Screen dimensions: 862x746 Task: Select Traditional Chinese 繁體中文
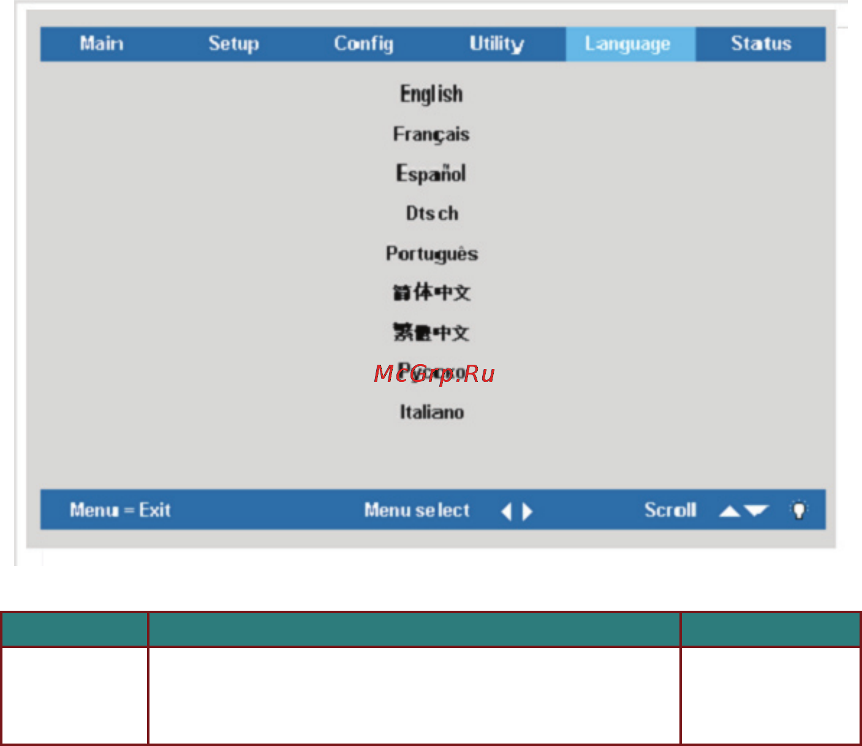click(431, 332)
